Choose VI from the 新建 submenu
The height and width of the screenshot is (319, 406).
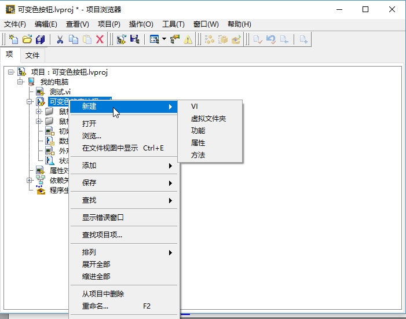210,107
